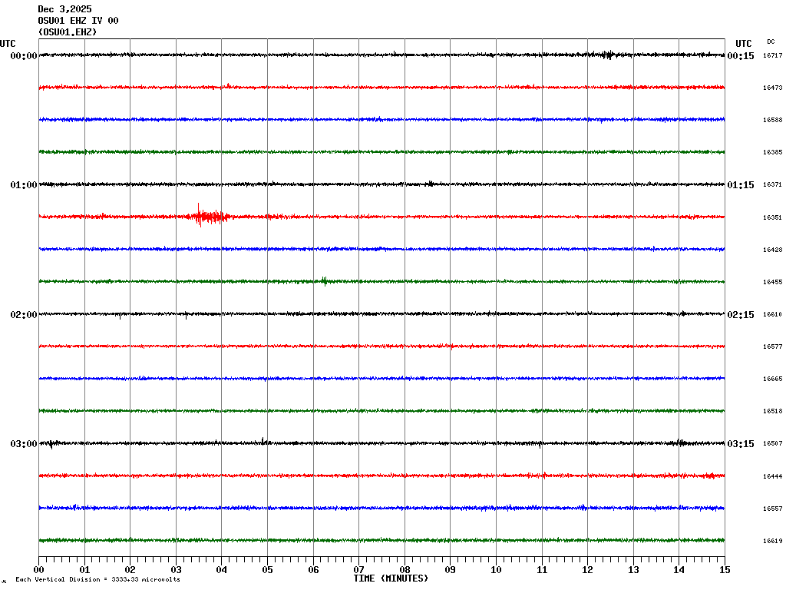Click the "Each Vertical Division" scale note

(x=97, y=579)
